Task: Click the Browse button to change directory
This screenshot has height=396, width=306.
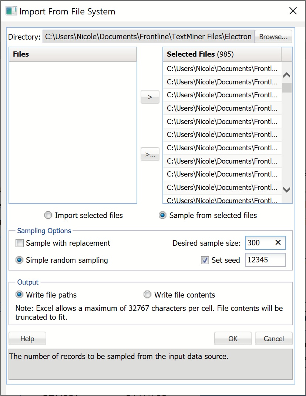Action: (x=273, y=37)
